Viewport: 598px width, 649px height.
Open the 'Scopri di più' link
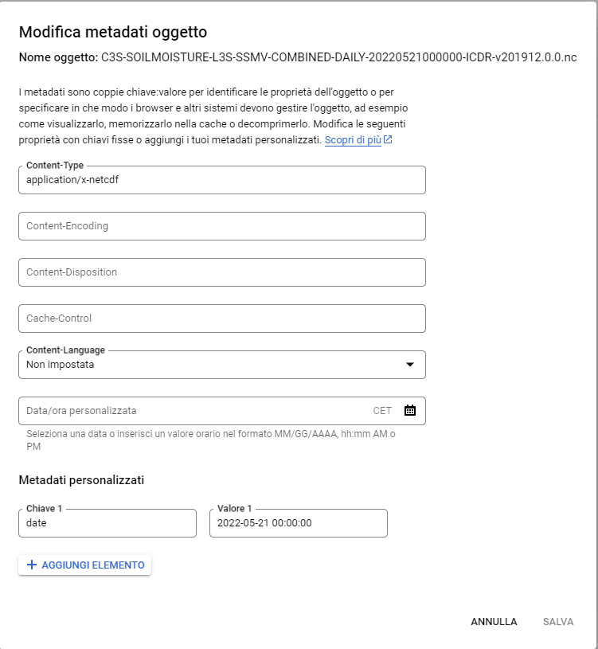pyautogui.click(x=353, y=139)
